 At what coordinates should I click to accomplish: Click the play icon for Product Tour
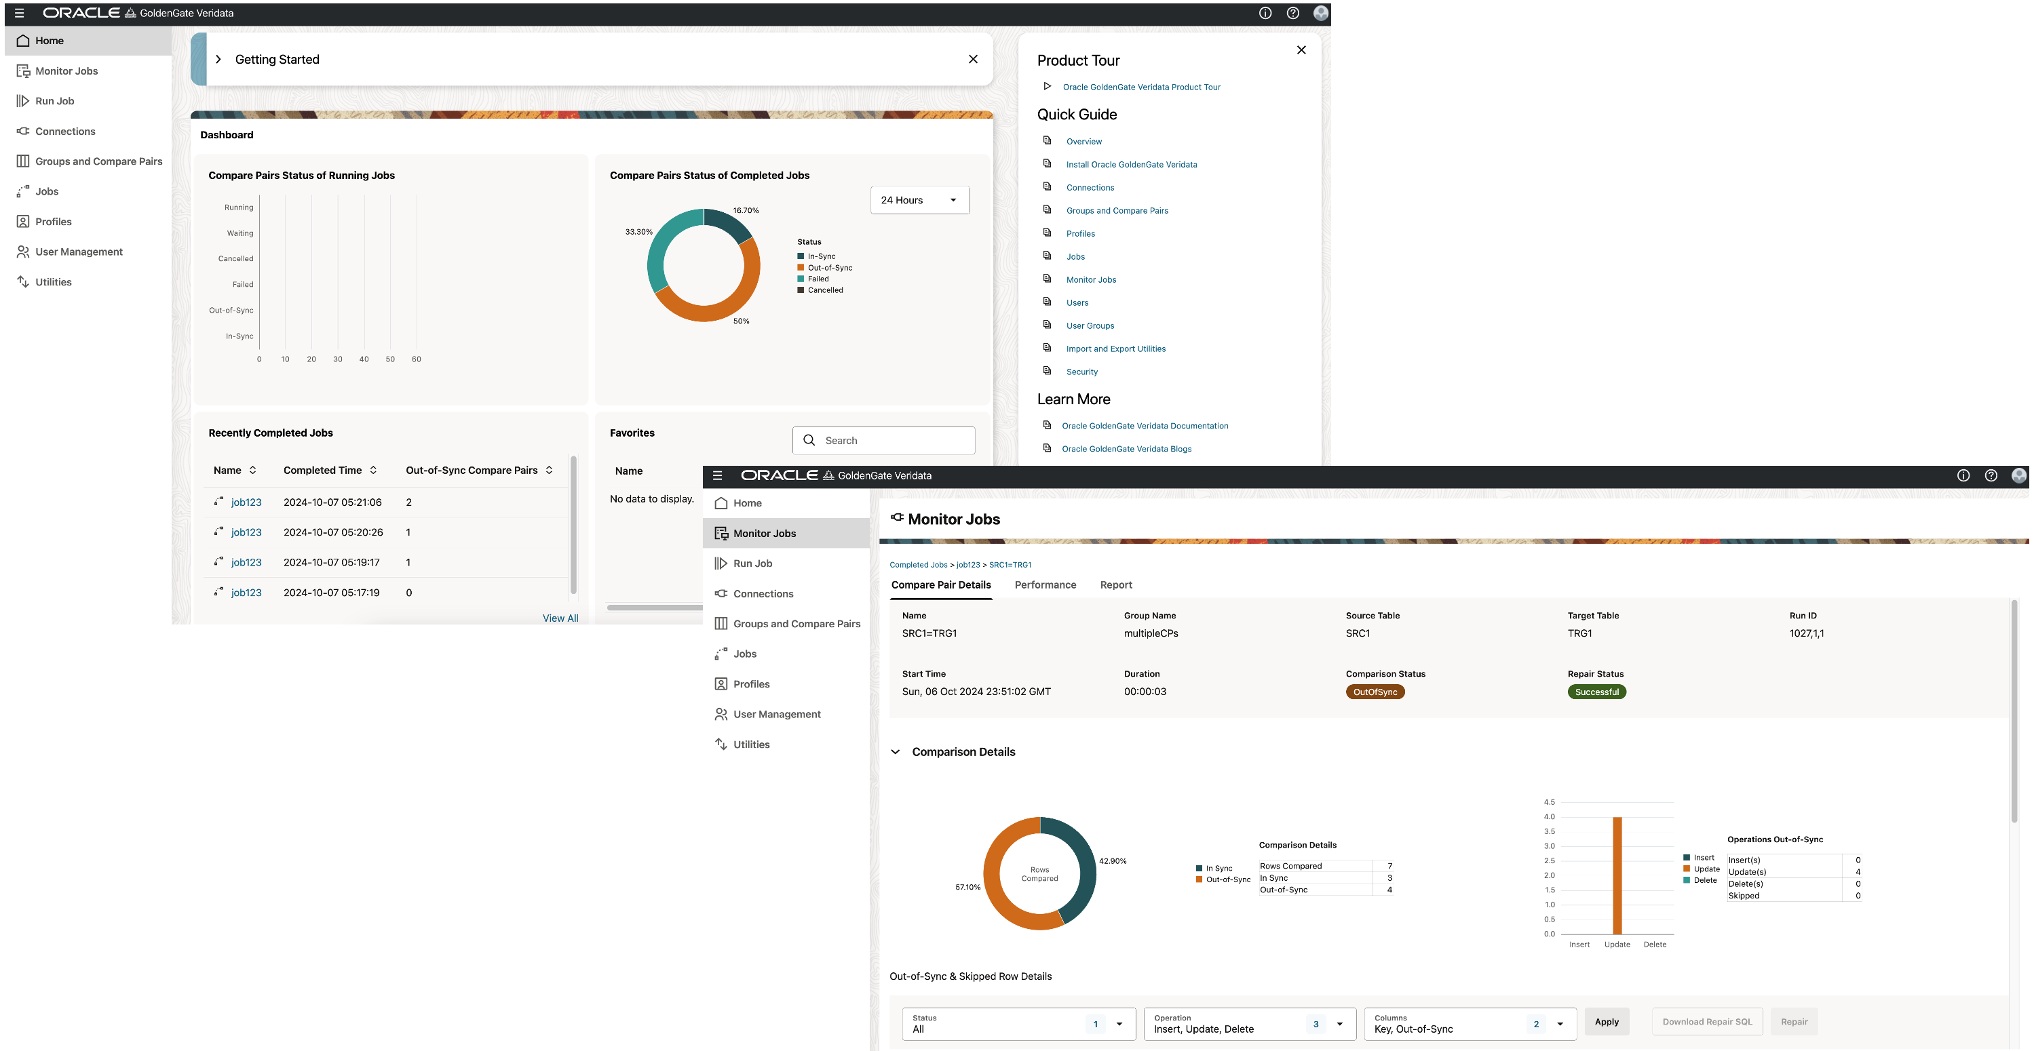(1047, 86)
